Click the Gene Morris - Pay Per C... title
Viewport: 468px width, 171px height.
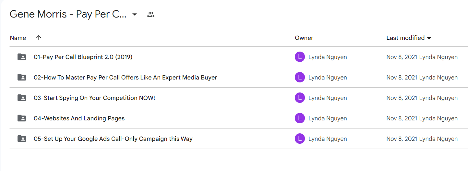point(68,15)
